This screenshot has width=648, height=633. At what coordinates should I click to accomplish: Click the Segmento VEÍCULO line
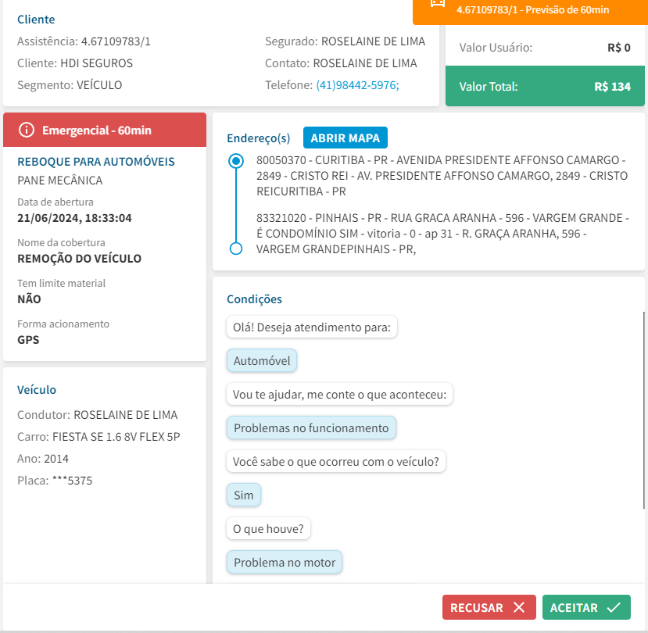[x=70, y=85]
